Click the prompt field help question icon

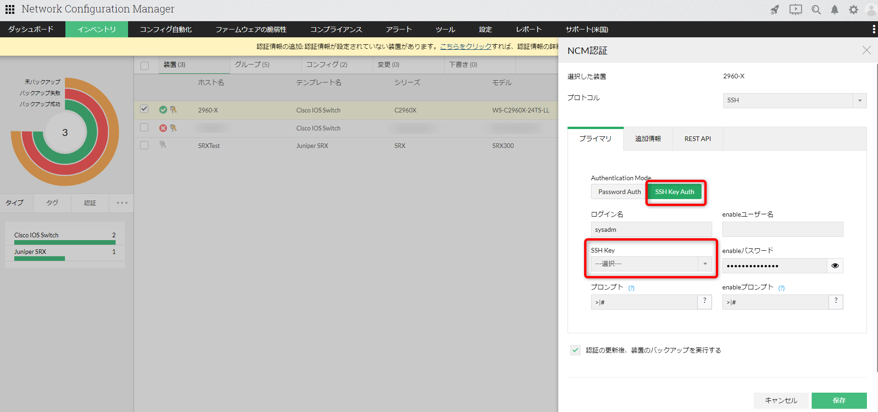coord(704,301)
